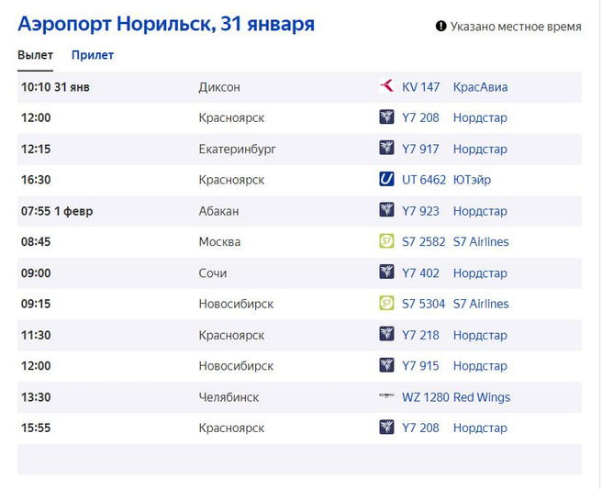
Task: Open flight Y7 915 to Новосибирск
Action: pos(421,366)
